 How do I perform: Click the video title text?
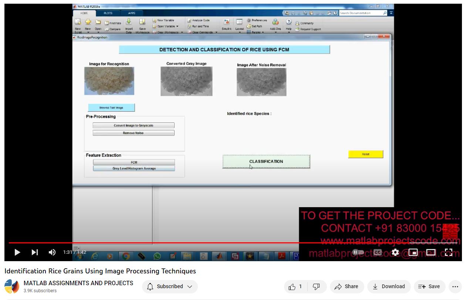[100, 271]
